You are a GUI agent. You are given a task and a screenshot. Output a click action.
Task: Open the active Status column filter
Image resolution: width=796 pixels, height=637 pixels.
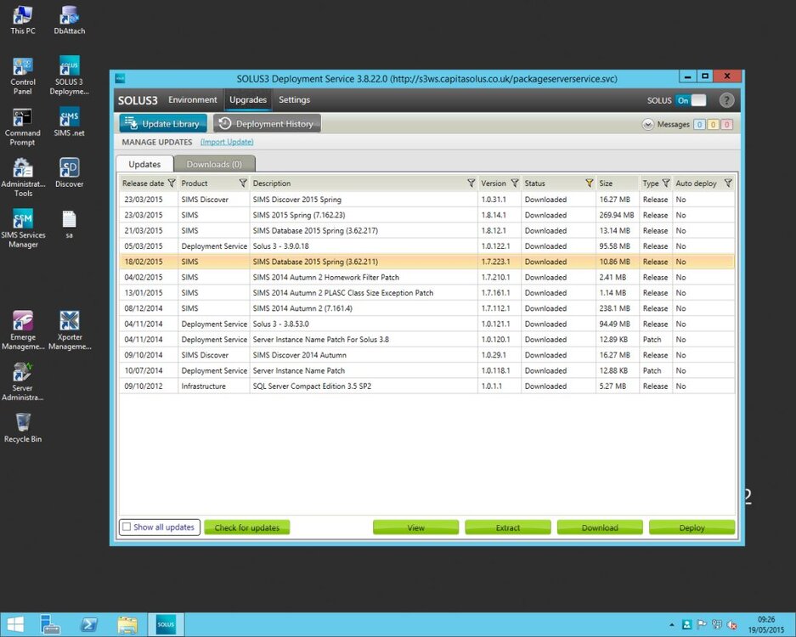[590, 183]
